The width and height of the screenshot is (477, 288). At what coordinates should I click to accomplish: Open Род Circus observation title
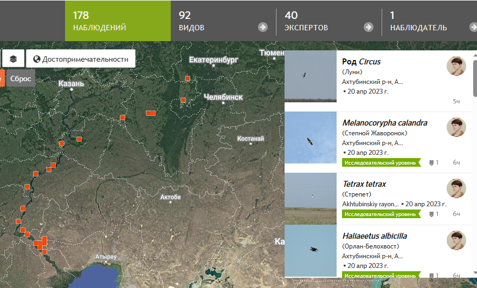pyautogui.click(x=361, y=62)
